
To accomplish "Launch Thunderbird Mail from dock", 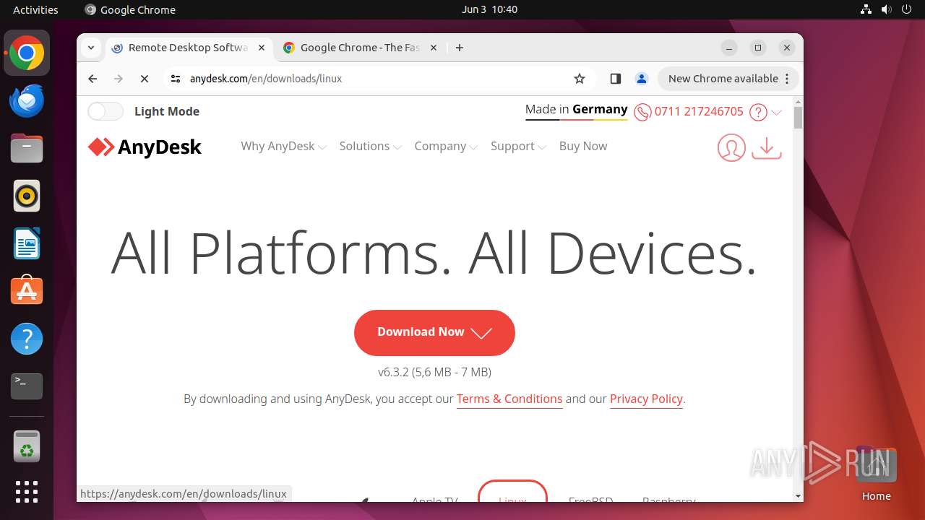I will point(27,100).
